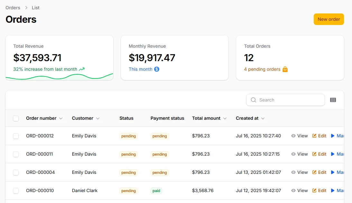Click the shopping bag icon by pending orders
352x203 pixels.
285,69
